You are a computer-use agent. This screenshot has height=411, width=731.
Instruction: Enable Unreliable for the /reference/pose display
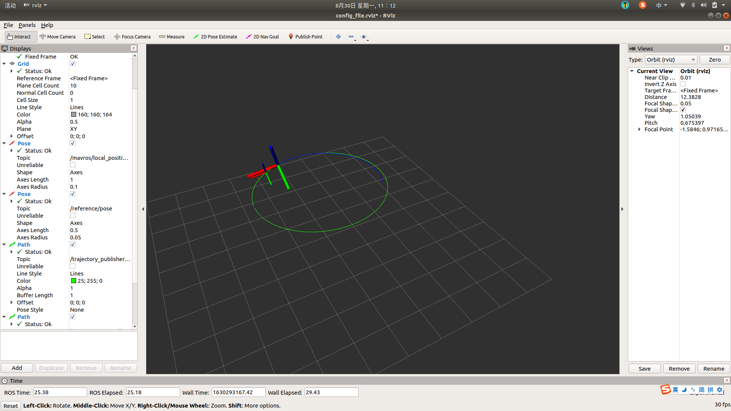point(72,215)
